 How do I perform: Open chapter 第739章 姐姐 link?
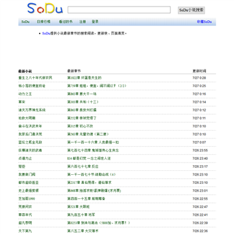[97, 86]
